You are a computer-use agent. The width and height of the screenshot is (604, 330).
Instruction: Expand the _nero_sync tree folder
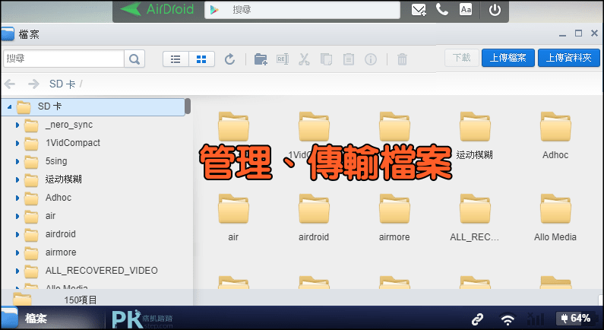pyautogui.click(x=17, y=125)
